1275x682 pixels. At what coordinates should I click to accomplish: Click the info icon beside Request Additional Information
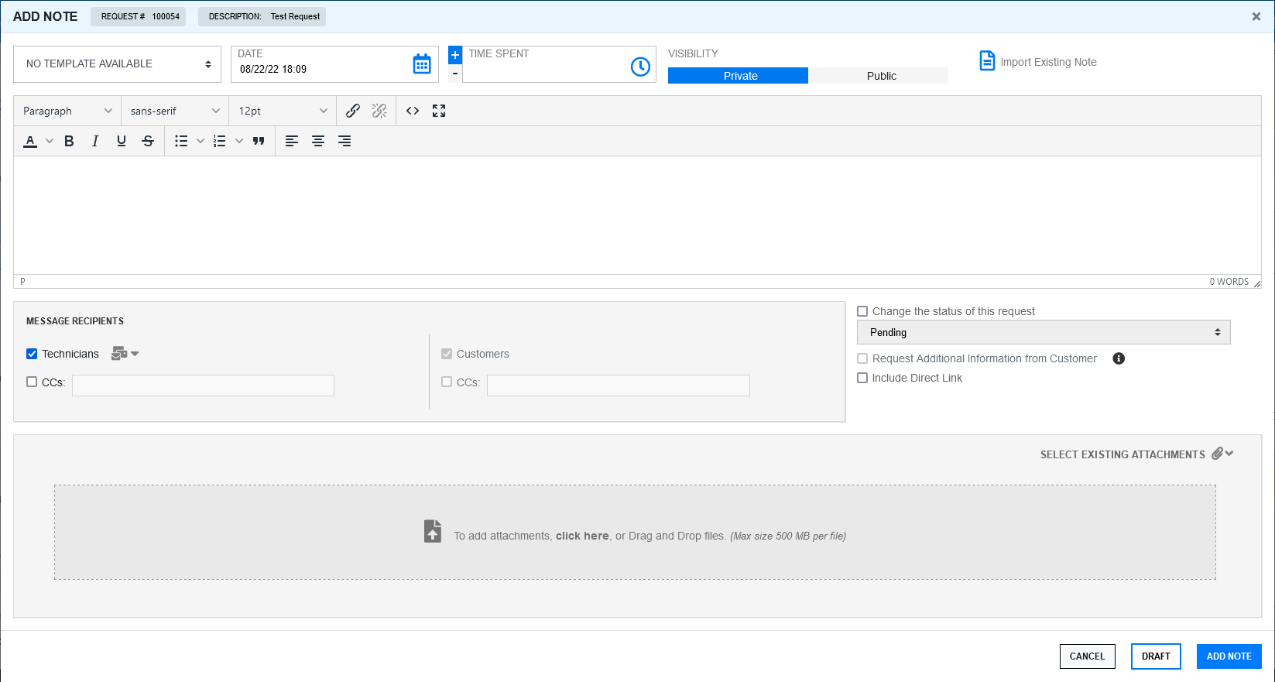1119,358
